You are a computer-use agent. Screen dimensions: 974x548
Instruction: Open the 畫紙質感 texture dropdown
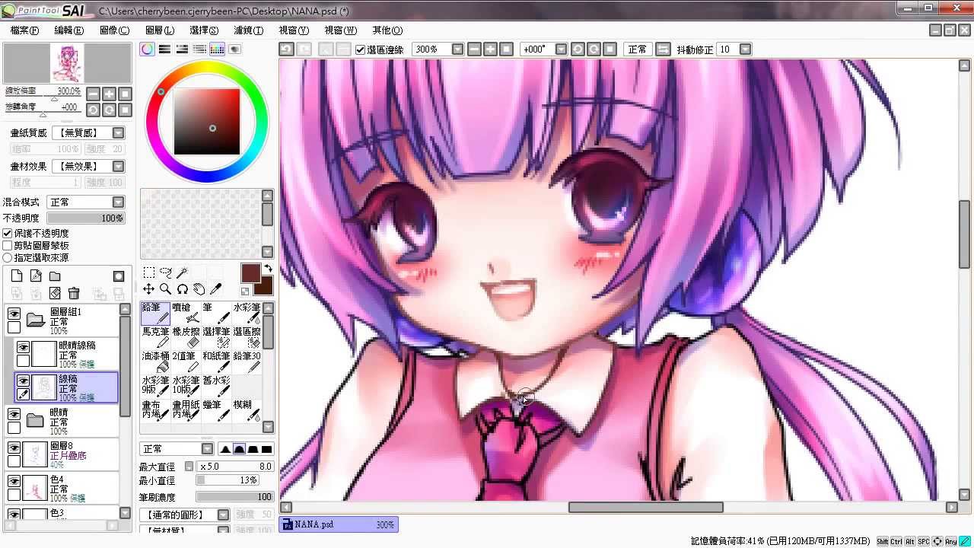point(118,133)
